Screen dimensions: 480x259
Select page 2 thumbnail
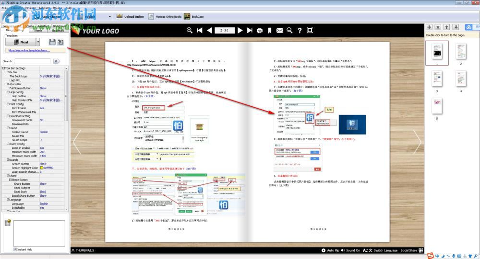coord(461,52)
